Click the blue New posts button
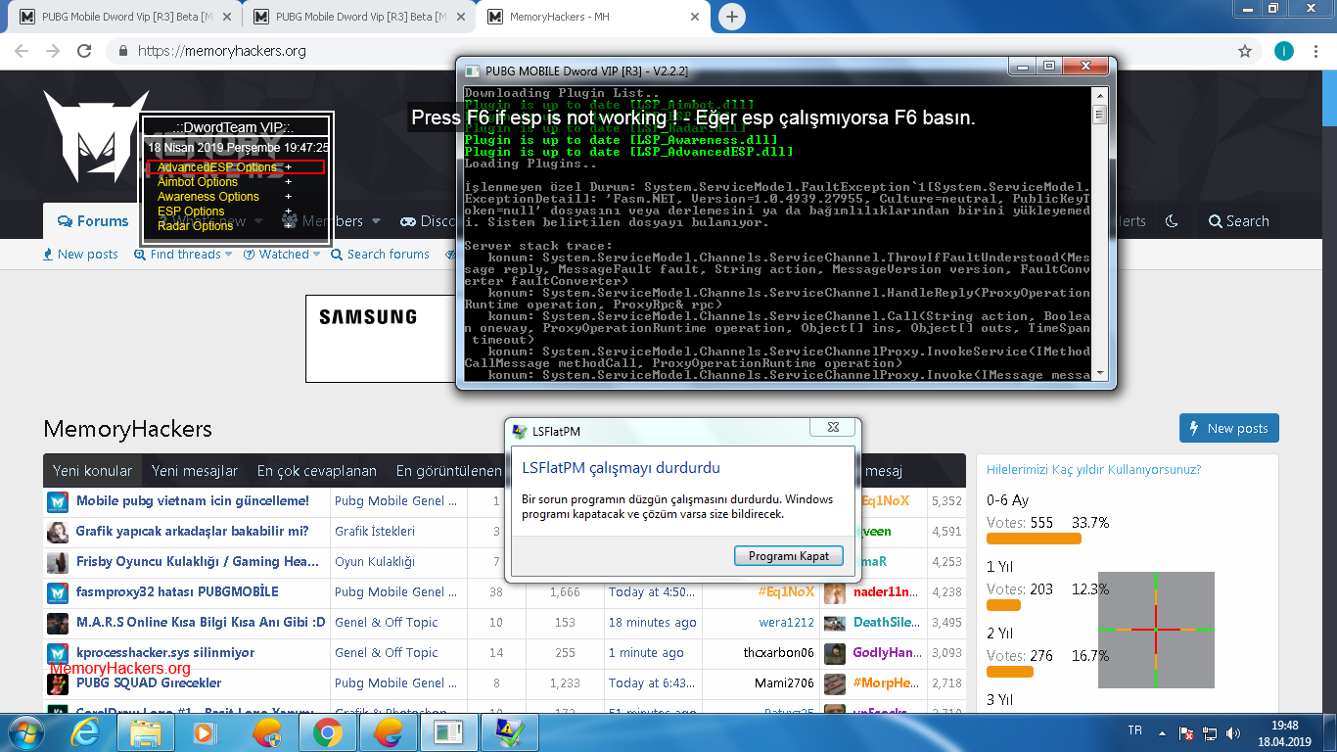Viewport: 1337px width, 752px height. click(1229, 428)
